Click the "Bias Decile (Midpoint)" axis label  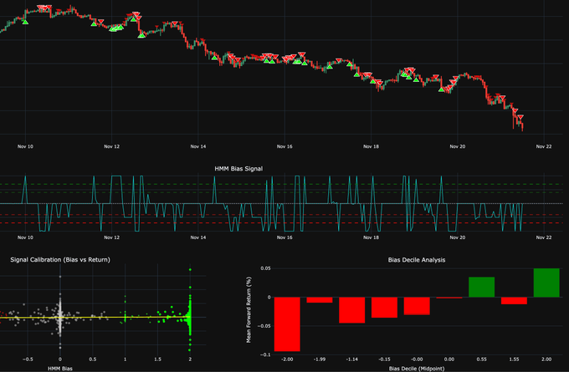(x=417, y=369)
